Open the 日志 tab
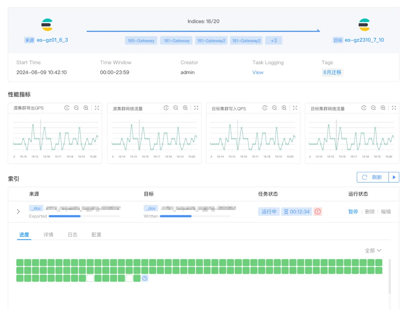 (x=72, y=235)
